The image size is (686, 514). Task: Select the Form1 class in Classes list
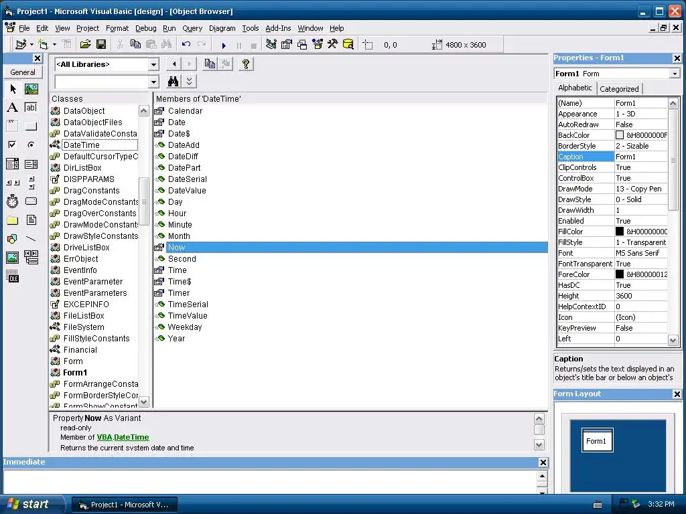75,372
